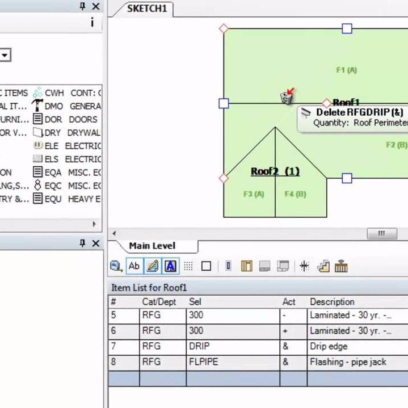Click the crosshair snap icon in toolbar
408x408 pixels.
[x=304, y=266]
